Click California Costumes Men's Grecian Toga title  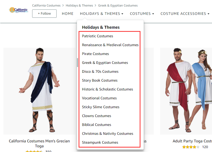click(39, 143)
